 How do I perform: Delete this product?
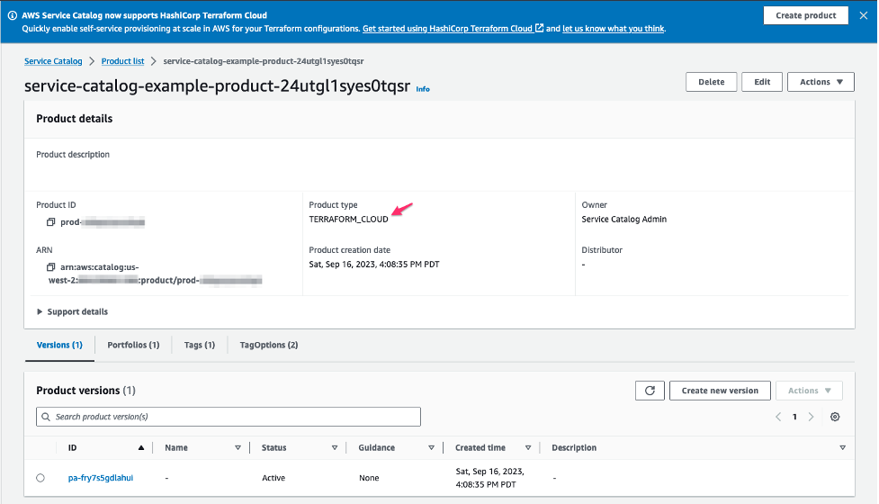pos(711,82)
